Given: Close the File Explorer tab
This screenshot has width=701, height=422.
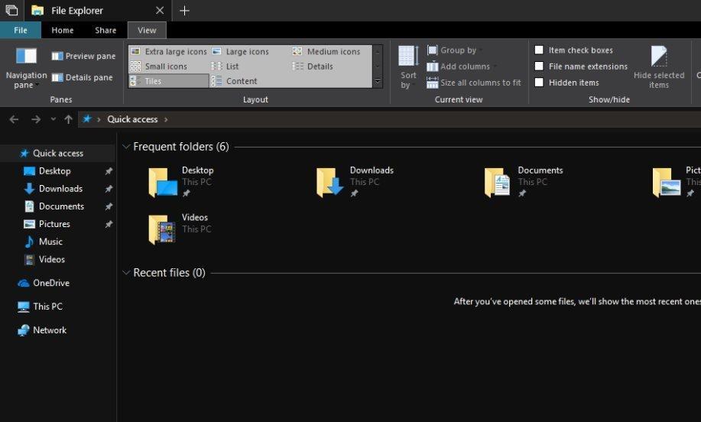Looking at the screenshot, I should [160, 10].
